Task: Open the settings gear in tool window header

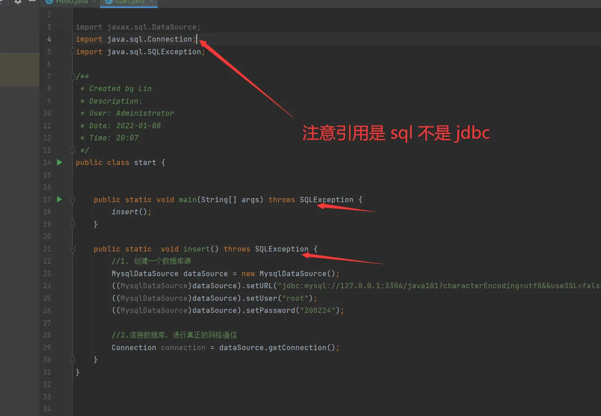Action: 18,2
